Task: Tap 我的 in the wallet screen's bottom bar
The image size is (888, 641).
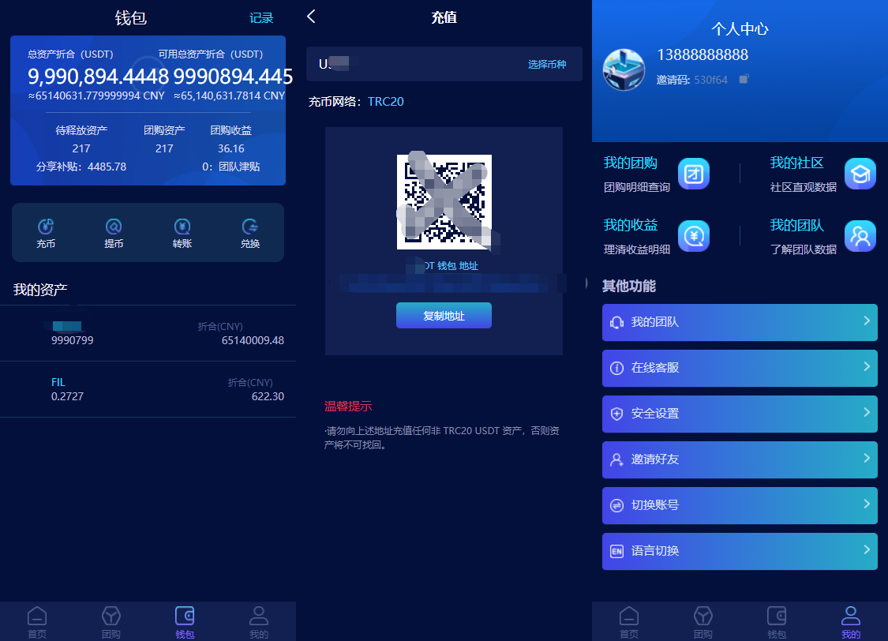Action: pos(259,622)
